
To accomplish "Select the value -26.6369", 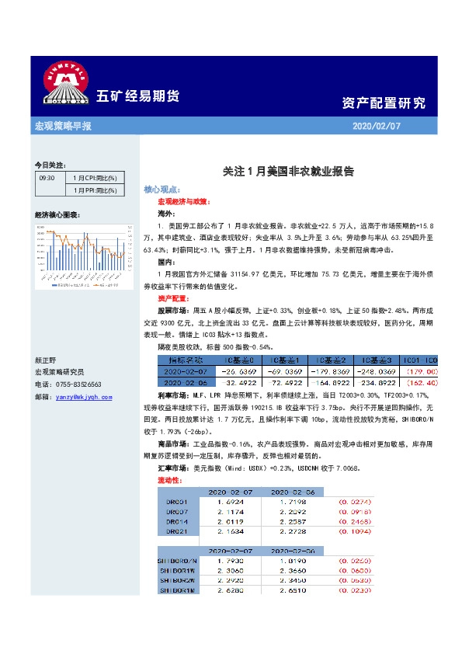I will pyautogui.click(x=239, y=371).
